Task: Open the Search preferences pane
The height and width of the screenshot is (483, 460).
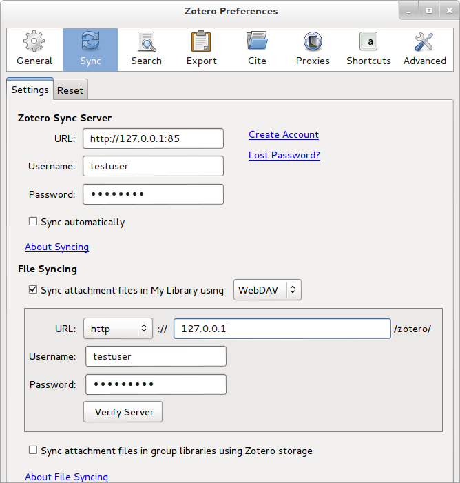Action: [146, 50]
